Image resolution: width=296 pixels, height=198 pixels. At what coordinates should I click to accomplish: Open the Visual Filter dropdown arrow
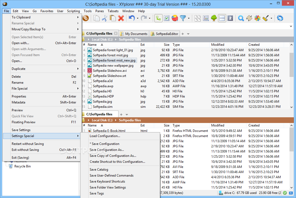point(189,18)
